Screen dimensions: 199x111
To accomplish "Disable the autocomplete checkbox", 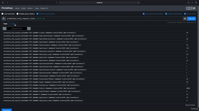I will tap(37, 14).
